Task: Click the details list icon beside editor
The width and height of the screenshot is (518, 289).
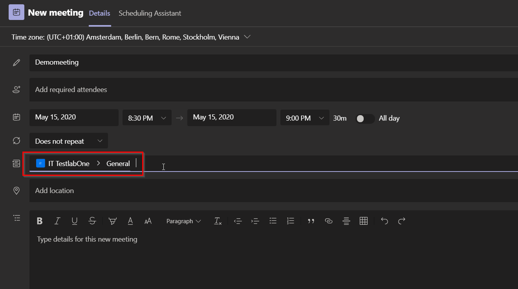Action: pos(16,218)
